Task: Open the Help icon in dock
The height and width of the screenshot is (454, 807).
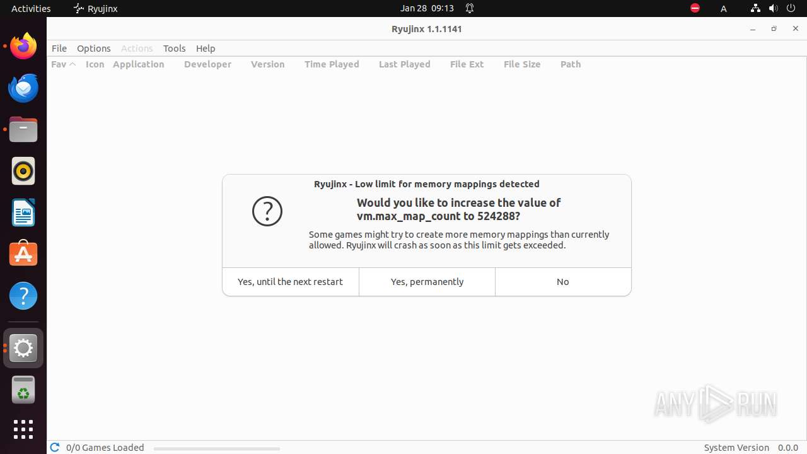Action: click(x=23, y=296)
